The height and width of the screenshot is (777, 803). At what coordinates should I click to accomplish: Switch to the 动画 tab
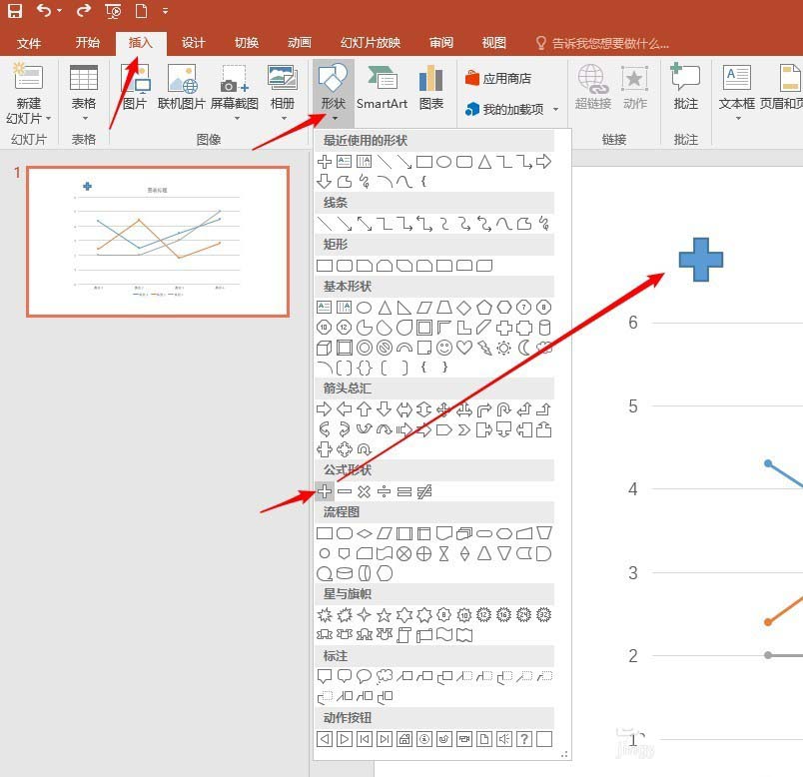[x=300, y=43]
